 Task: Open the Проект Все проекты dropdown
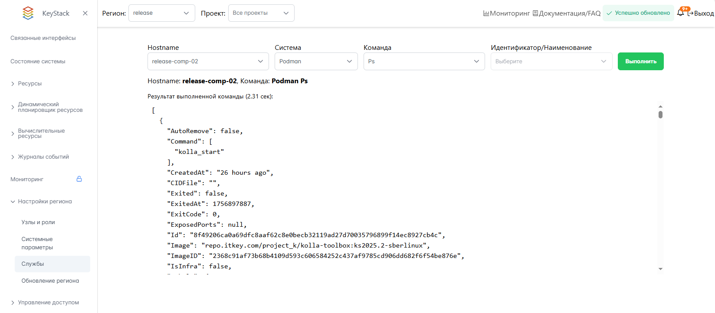[x=261, y=13]
